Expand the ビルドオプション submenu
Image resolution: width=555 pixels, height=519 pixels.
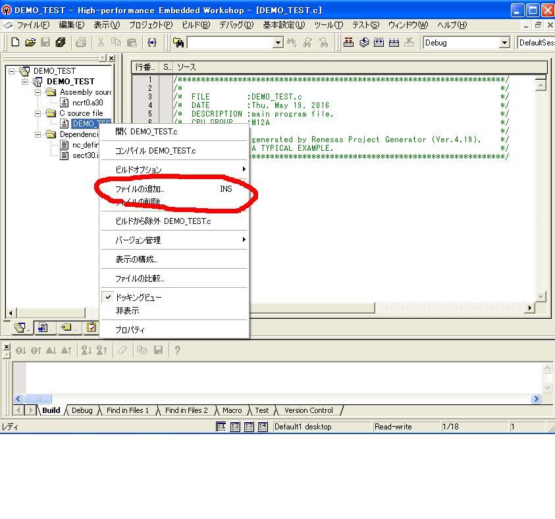pyautogui.click(x=174, y=170)
